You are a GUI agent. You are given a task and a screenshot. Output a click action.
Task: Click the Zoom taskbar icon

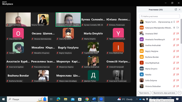[101, 99]
